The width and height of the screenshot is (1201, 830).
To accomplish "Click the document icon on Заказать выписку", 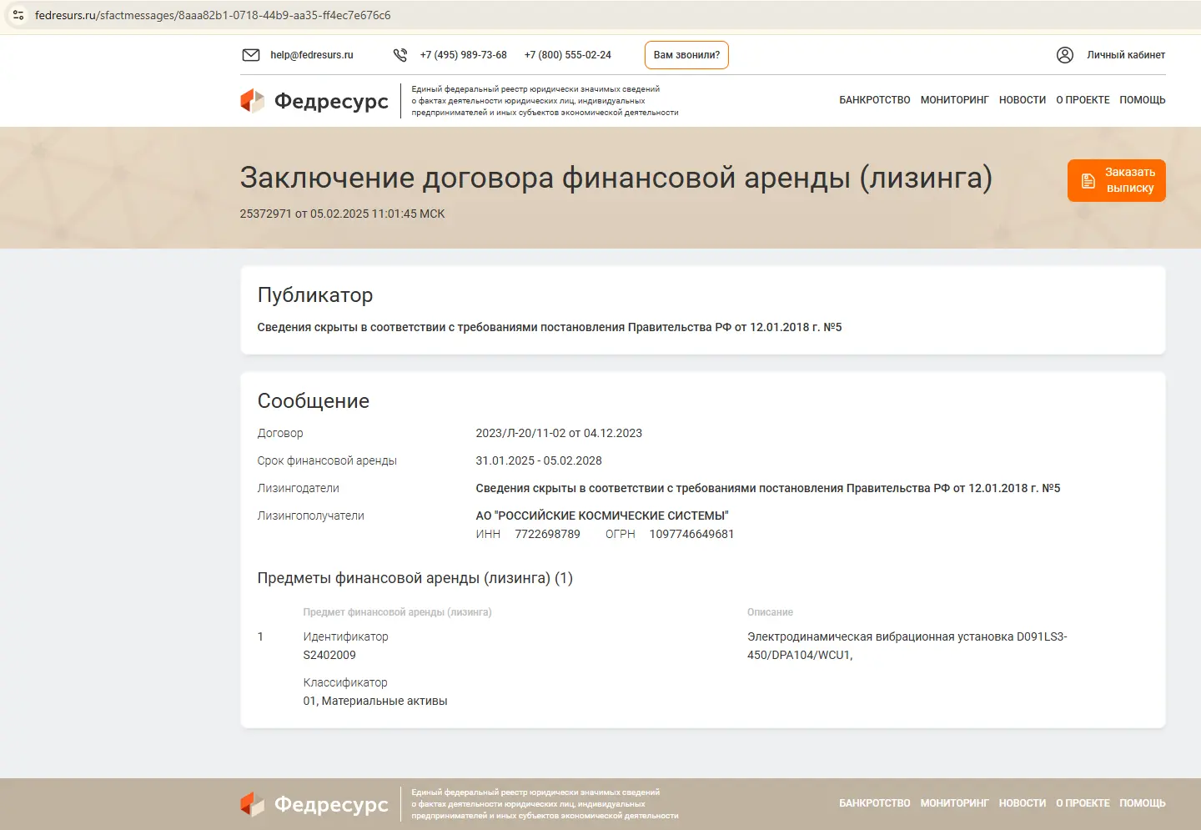I will [1088, 181].
